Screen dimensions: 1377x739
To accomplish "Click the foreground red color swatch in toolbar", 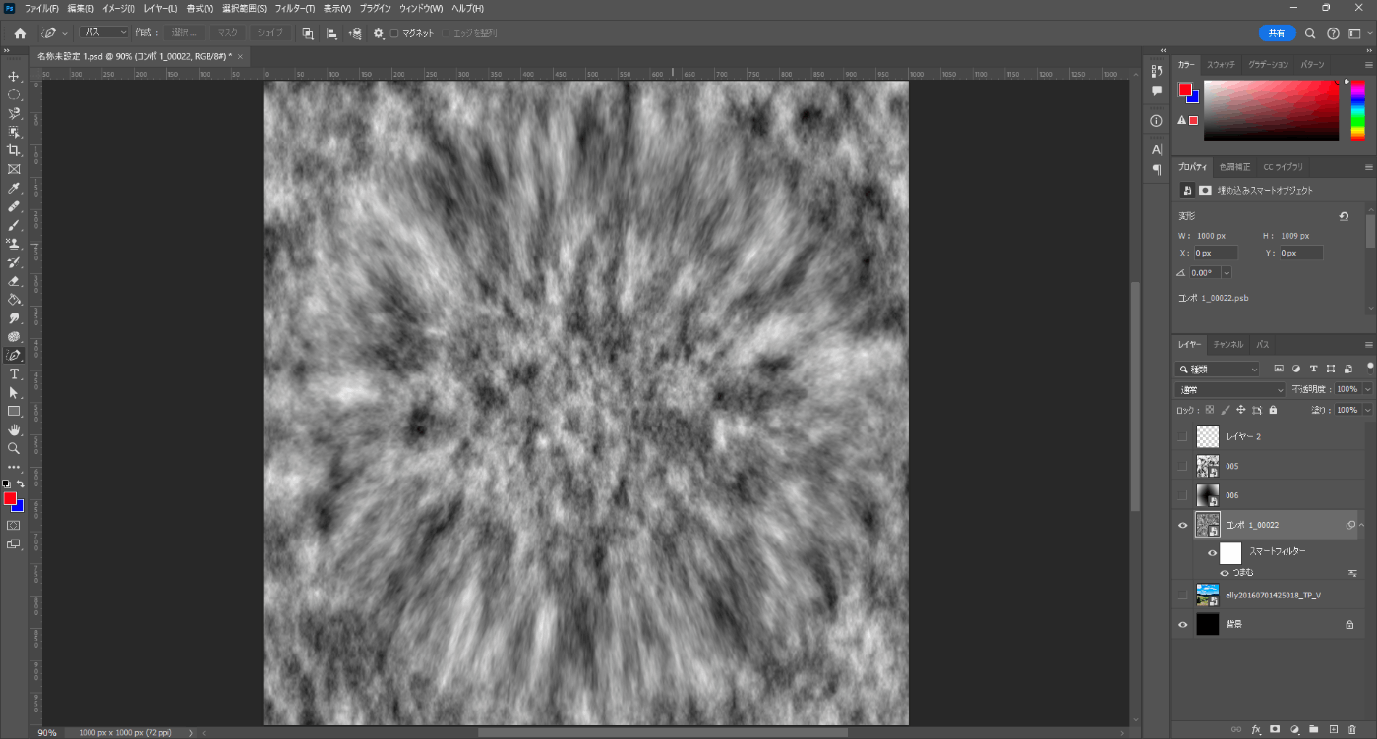I will [x=9, y=498].
